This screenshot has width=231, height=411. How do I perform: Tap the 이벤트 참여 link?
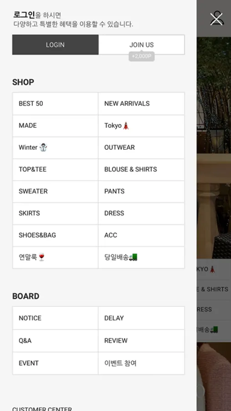point(141,364)
